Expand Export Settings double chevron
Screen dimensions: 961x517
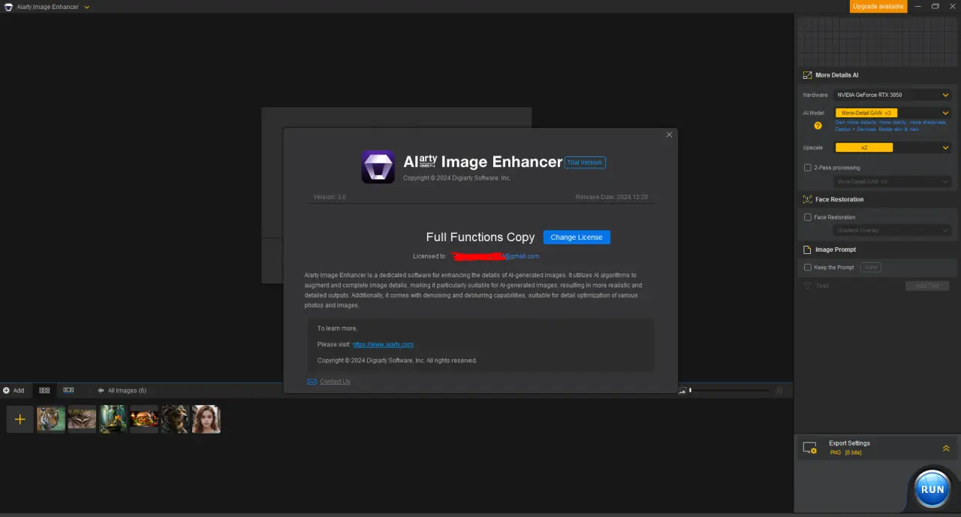946,449
